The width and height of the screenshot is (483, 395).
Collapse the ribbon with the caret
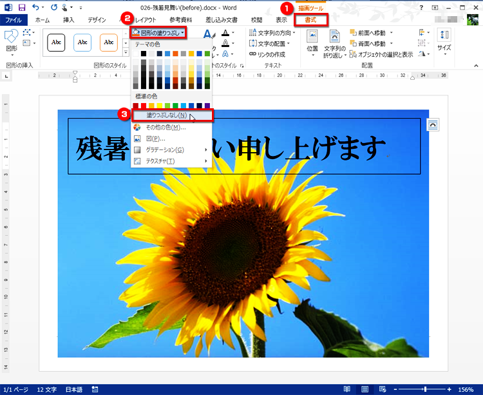click(x=476, y=66)
